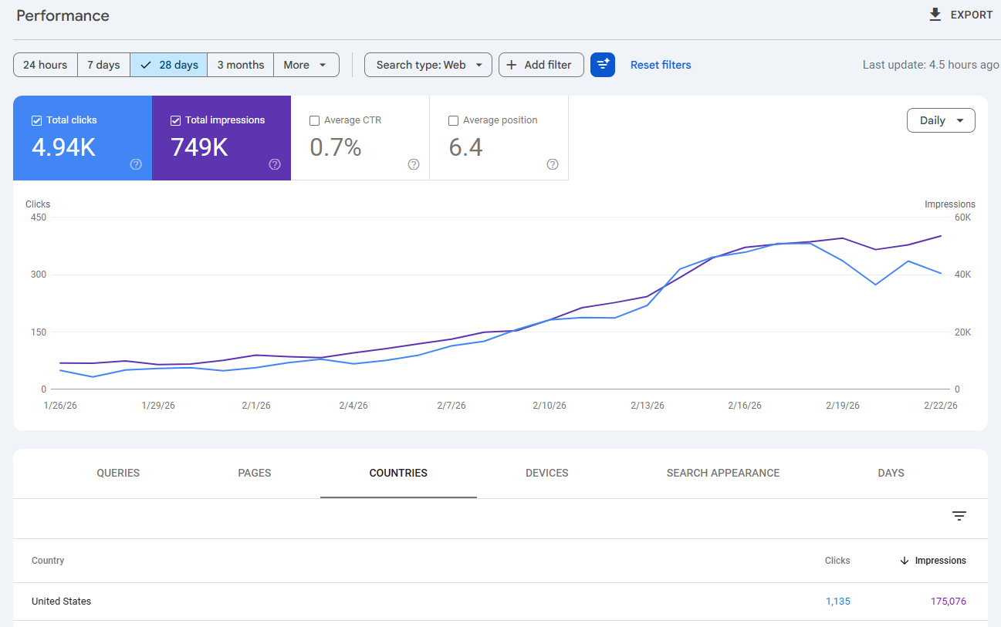Click the blue filter sparkle icon
Screen dimensions: 1001x627
click(603, 65)
